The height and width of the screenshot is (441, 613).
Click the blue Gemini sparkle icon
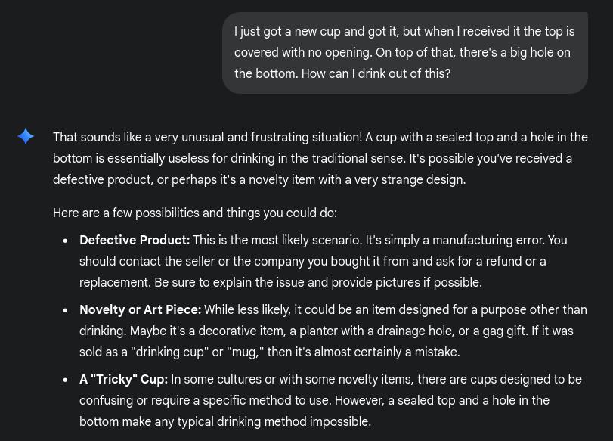tap(26, 136)
